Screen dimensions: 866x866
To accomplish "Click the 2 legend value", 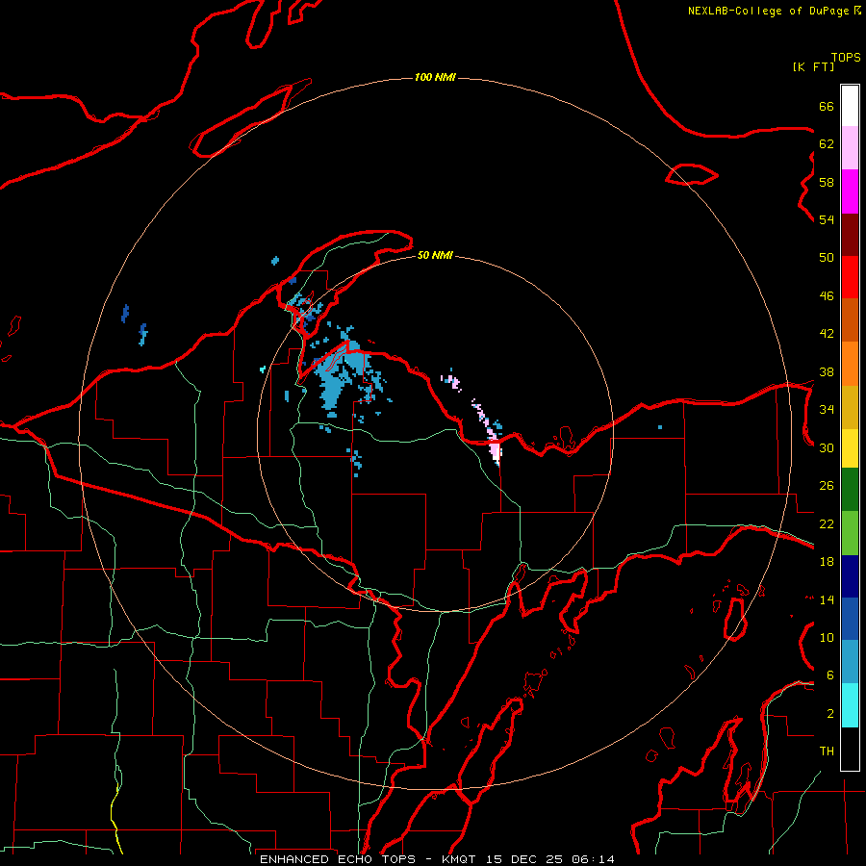I will (830, 714).
